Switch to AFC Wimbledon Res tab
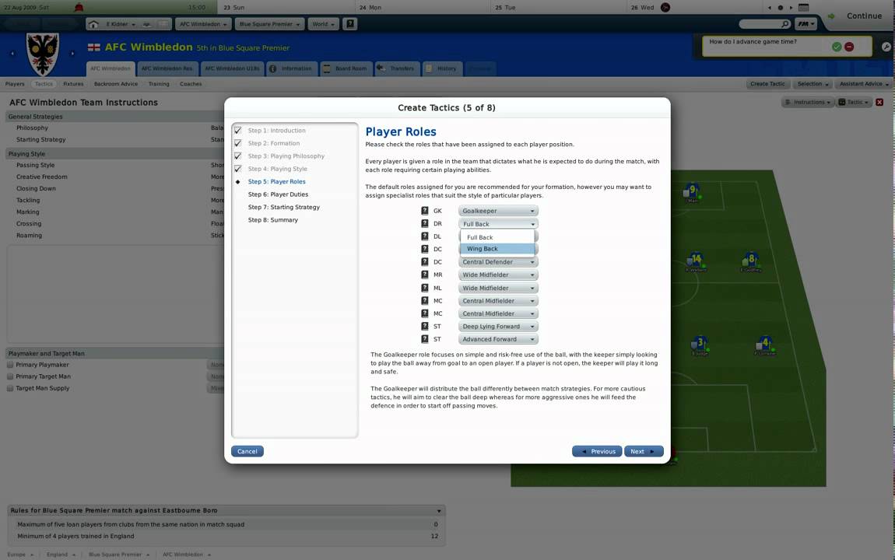The width and height of the screenshot is (895, 560). click(167, 68)
